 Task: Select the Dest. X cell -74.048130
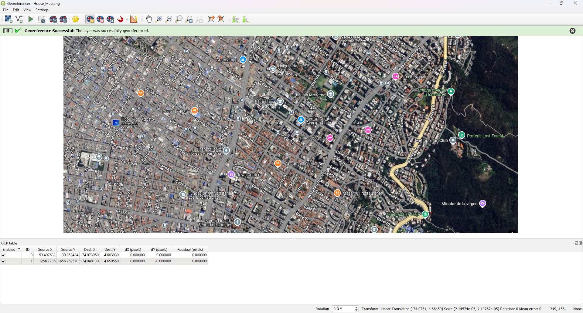90,261
